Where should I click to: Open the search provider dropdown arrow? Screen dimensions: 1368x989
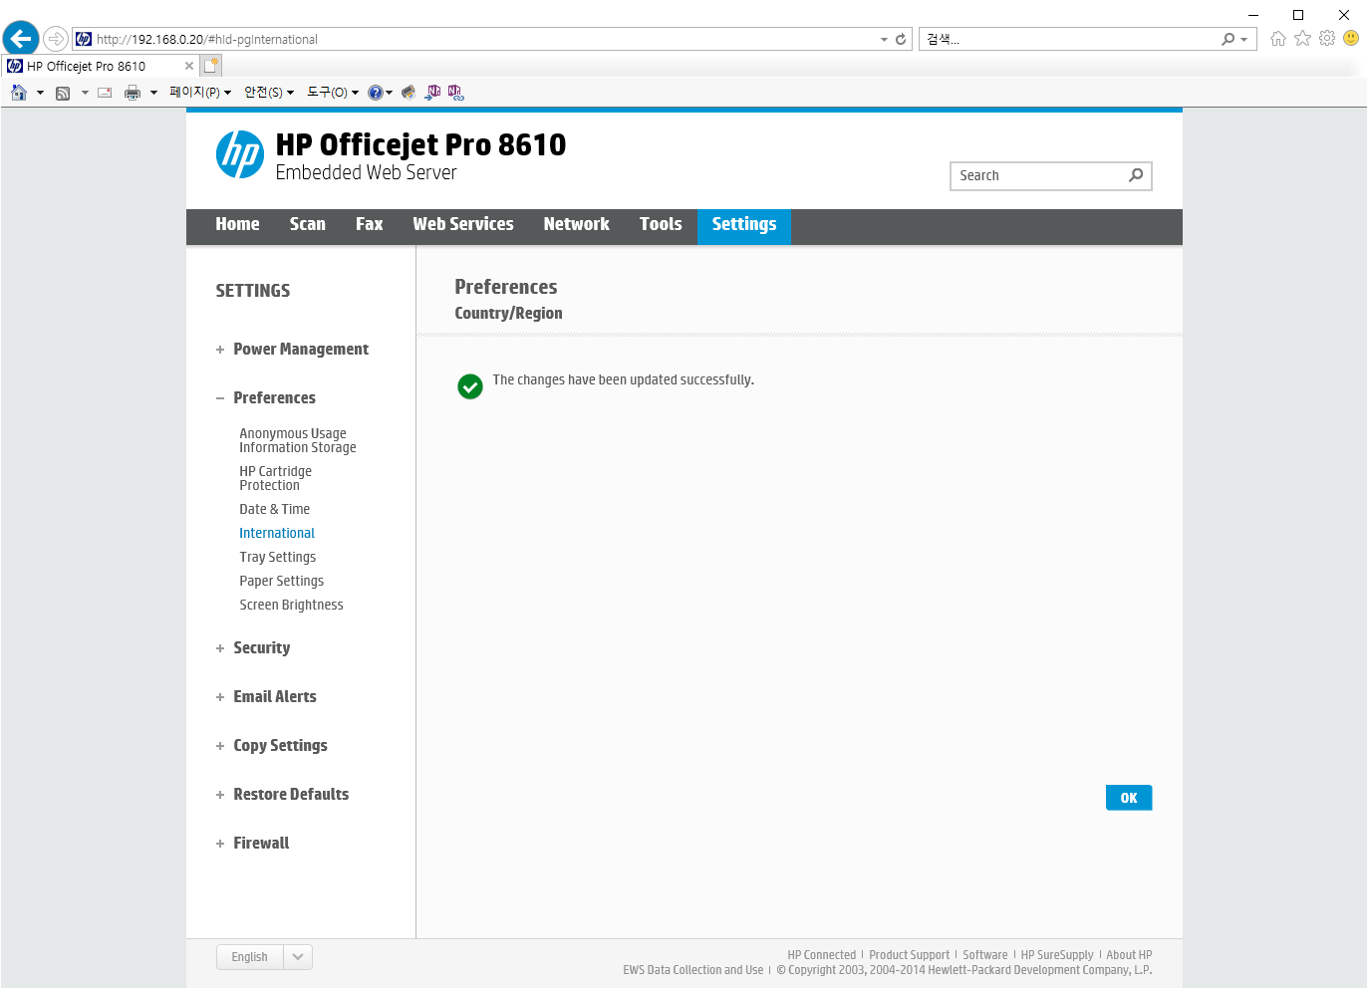click(1243, 40)
